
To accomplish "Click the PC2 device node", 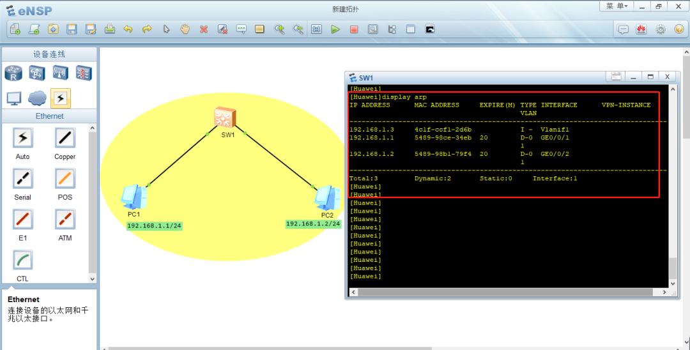I will click(327, 198).
